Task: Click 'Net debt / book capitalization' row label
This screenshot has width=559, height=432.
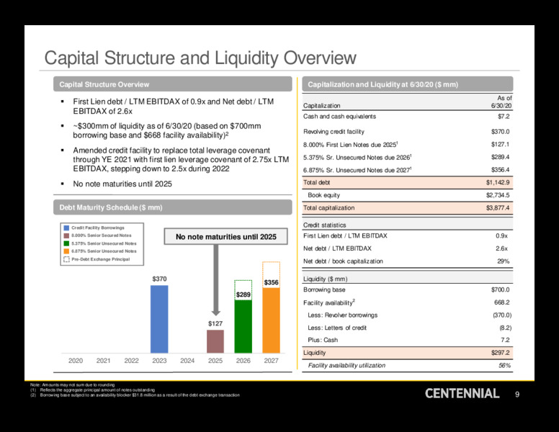Action: 343,261
